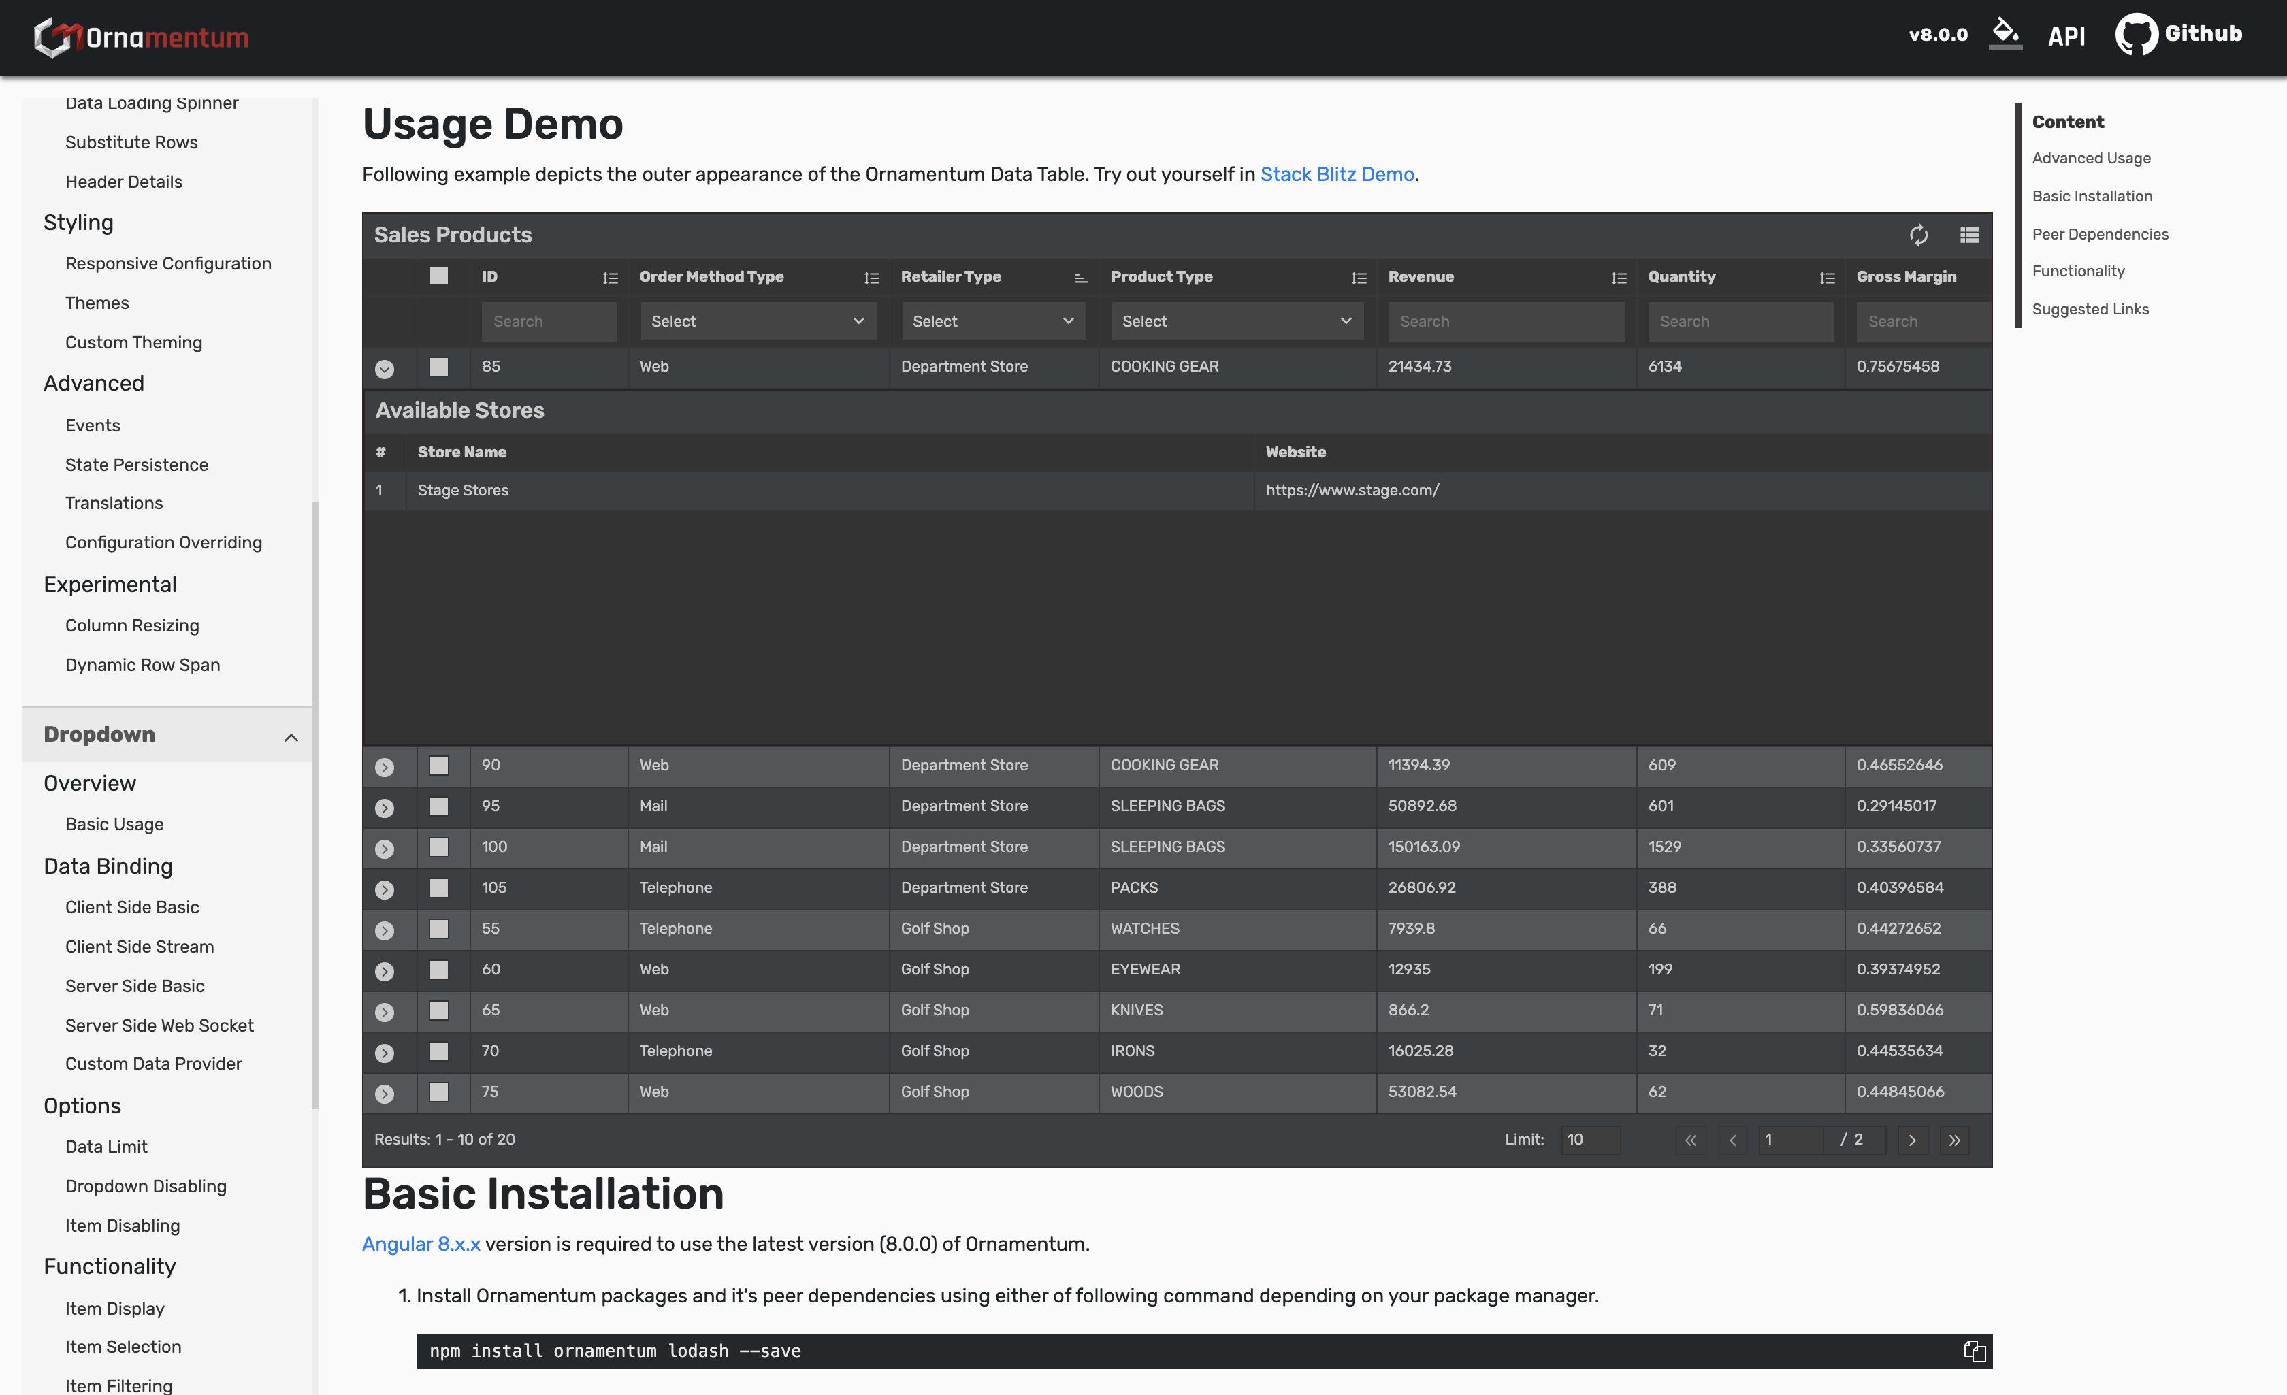The width and height of the screenshot is (2287, 1395).
Task: Collapse the Dropdown sidebar section
Action: [291, 737]
